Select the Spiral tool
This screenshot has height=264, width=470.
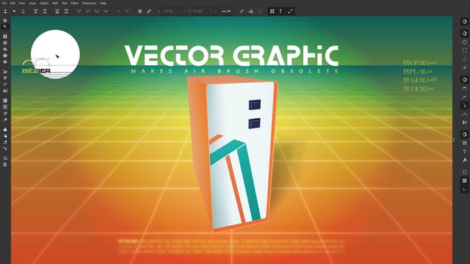coord(5,62)
